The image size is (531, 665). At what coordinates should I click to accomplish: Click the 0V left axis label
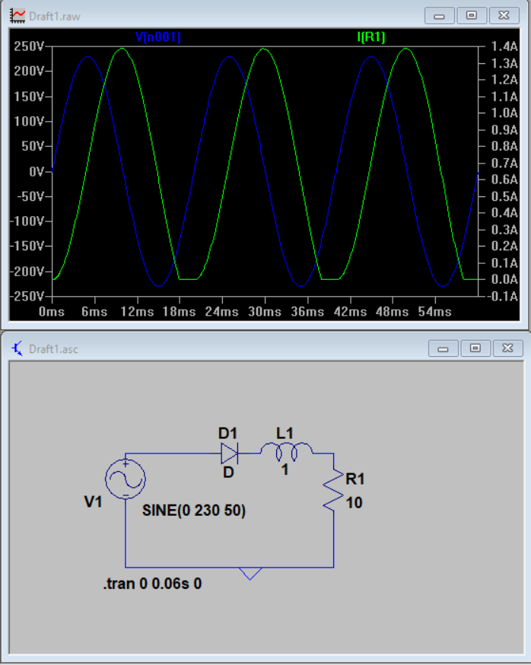click(37, 171)
